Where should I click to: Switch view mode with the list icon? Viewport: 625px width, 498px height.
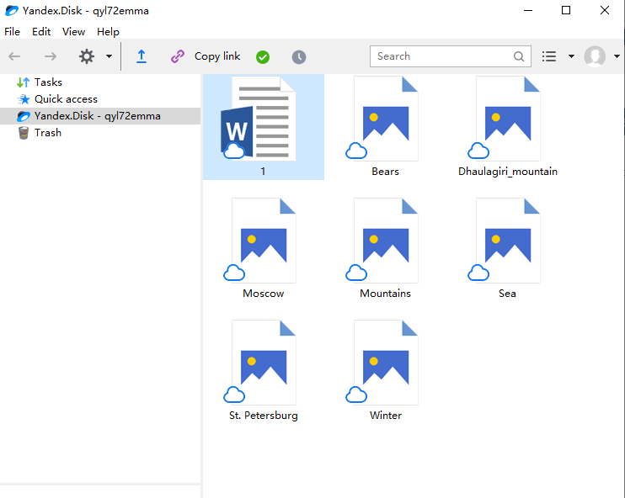point(549,56)
